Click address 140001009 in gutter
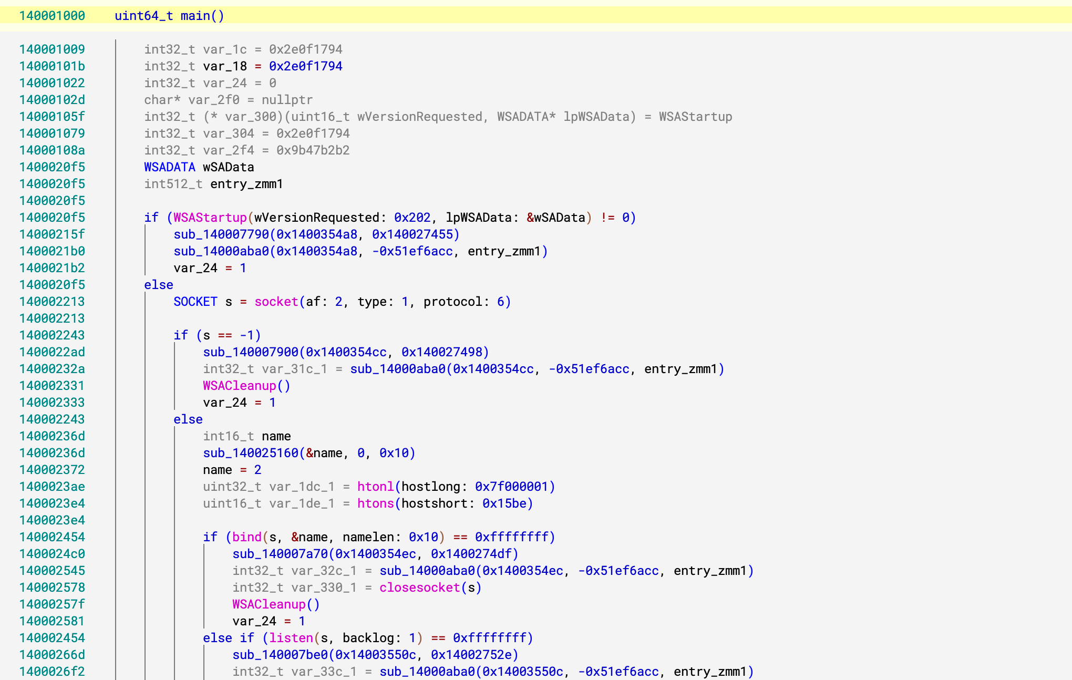This screenshot has height=680, width=1072. [52, 49]
